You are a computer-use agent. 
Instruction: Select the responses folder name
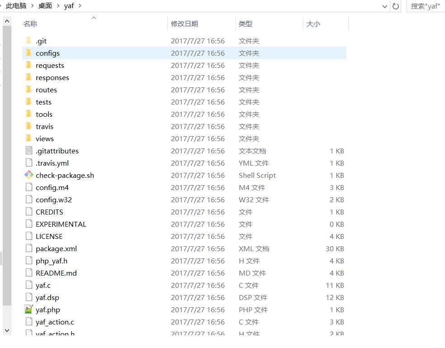click(x=52, y=77)
